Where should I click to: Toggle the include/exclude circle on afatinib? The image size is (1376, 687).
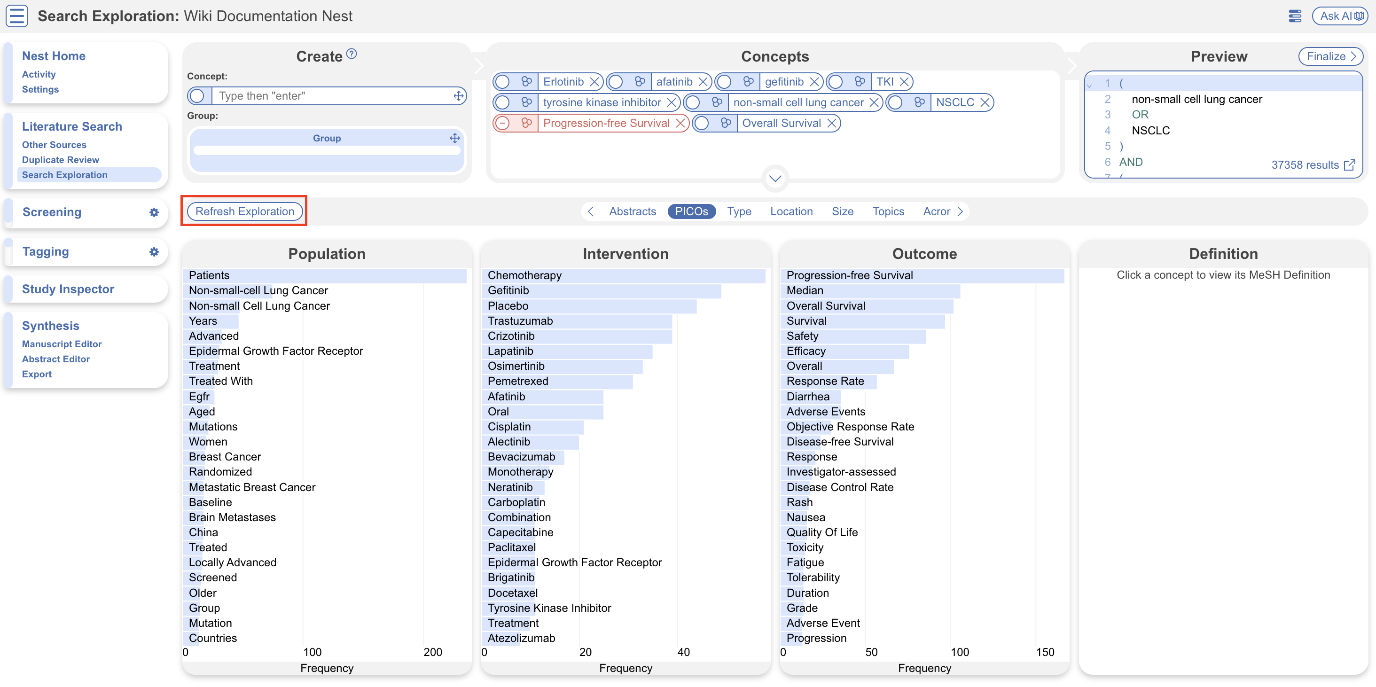615,82
